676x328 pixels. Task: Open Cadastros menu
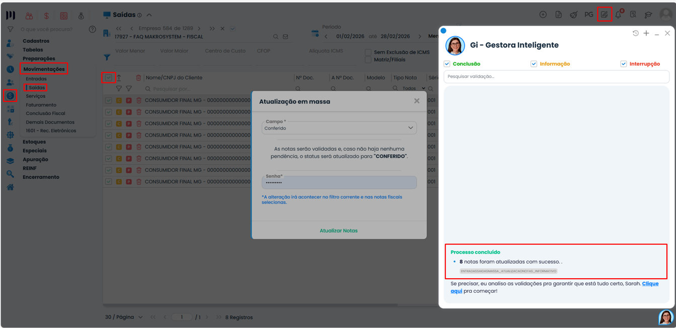pyautogui.click(x=36, y=41)
